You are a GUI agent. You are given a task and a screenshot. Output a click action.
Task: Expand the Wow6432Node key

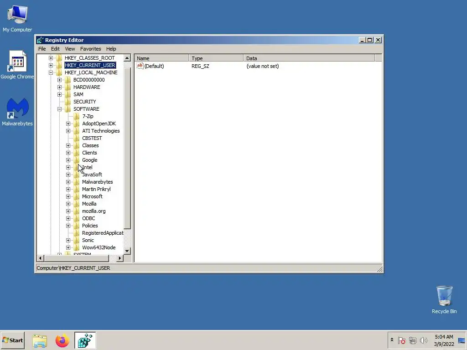click(68, 247)
